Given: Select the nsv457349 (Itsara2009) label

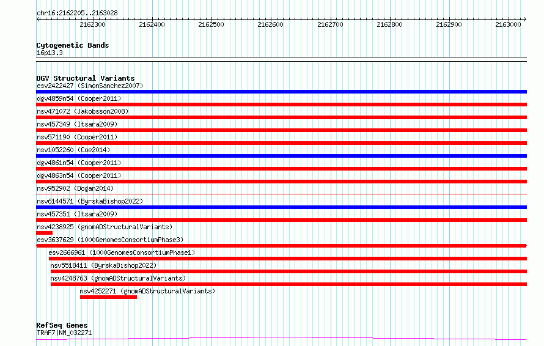Looking at the screenshot, I should 77,124.
